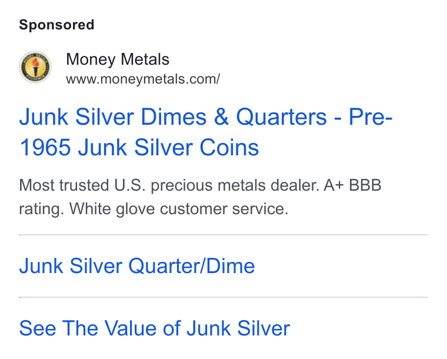Click the divider above Junk Silver Quarter/Dime
This screenshot has width=447, height=359.
tap(223, 235)
